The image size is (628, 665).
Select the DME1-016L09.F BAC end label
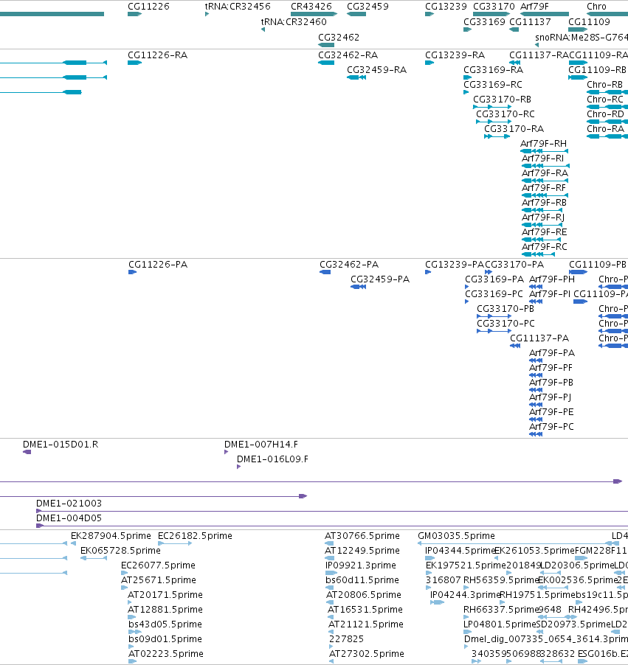(x=272, y=459)
